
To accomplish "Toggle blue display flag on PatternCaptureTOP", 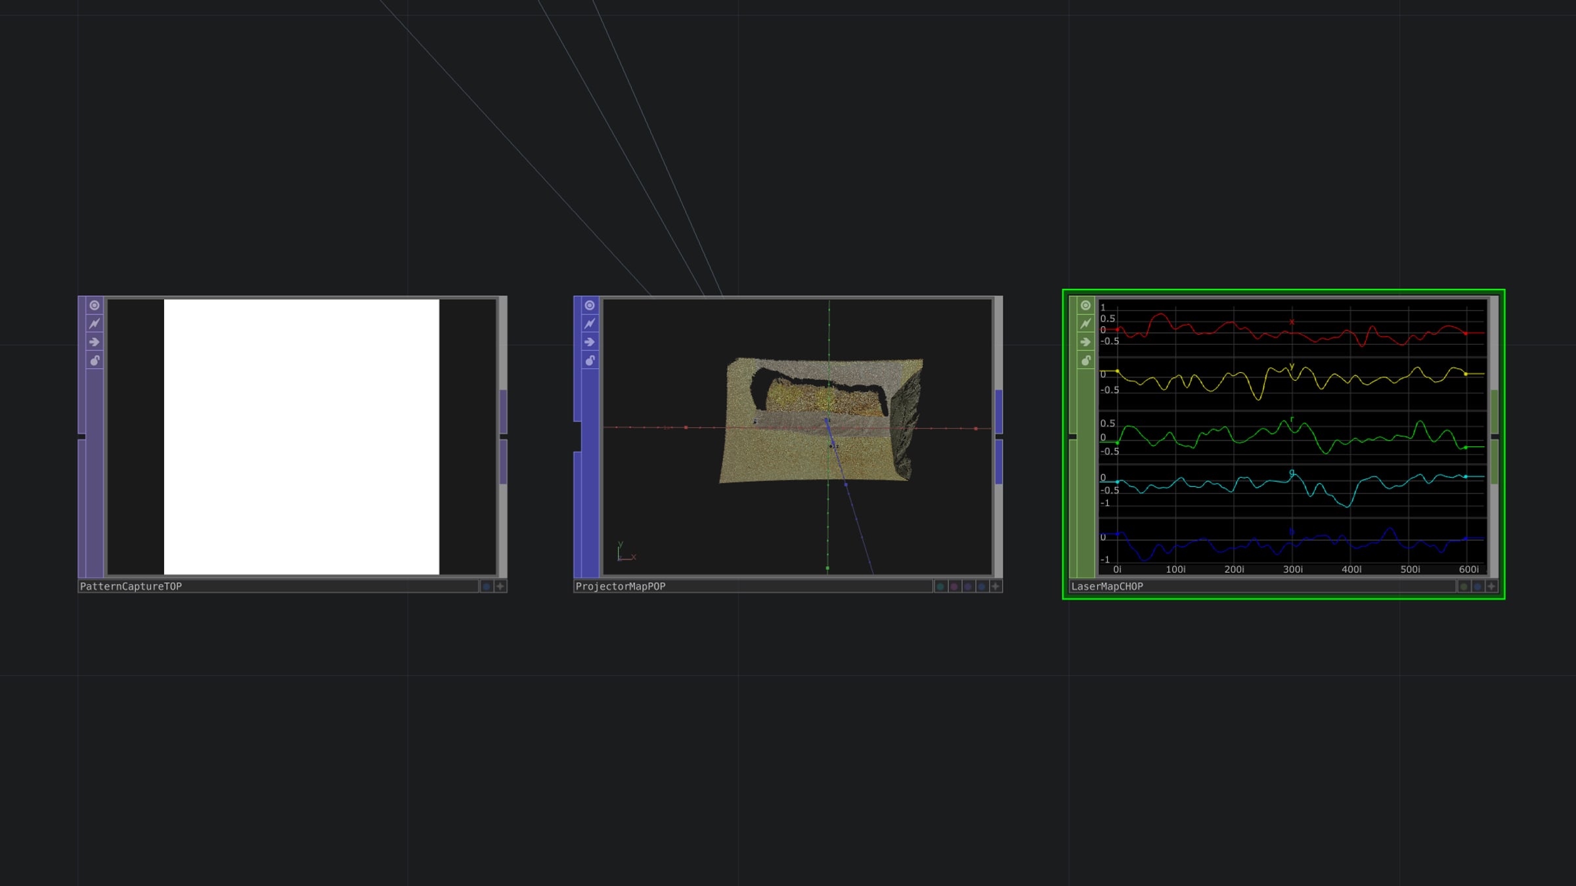I will (x=486, y=587).
